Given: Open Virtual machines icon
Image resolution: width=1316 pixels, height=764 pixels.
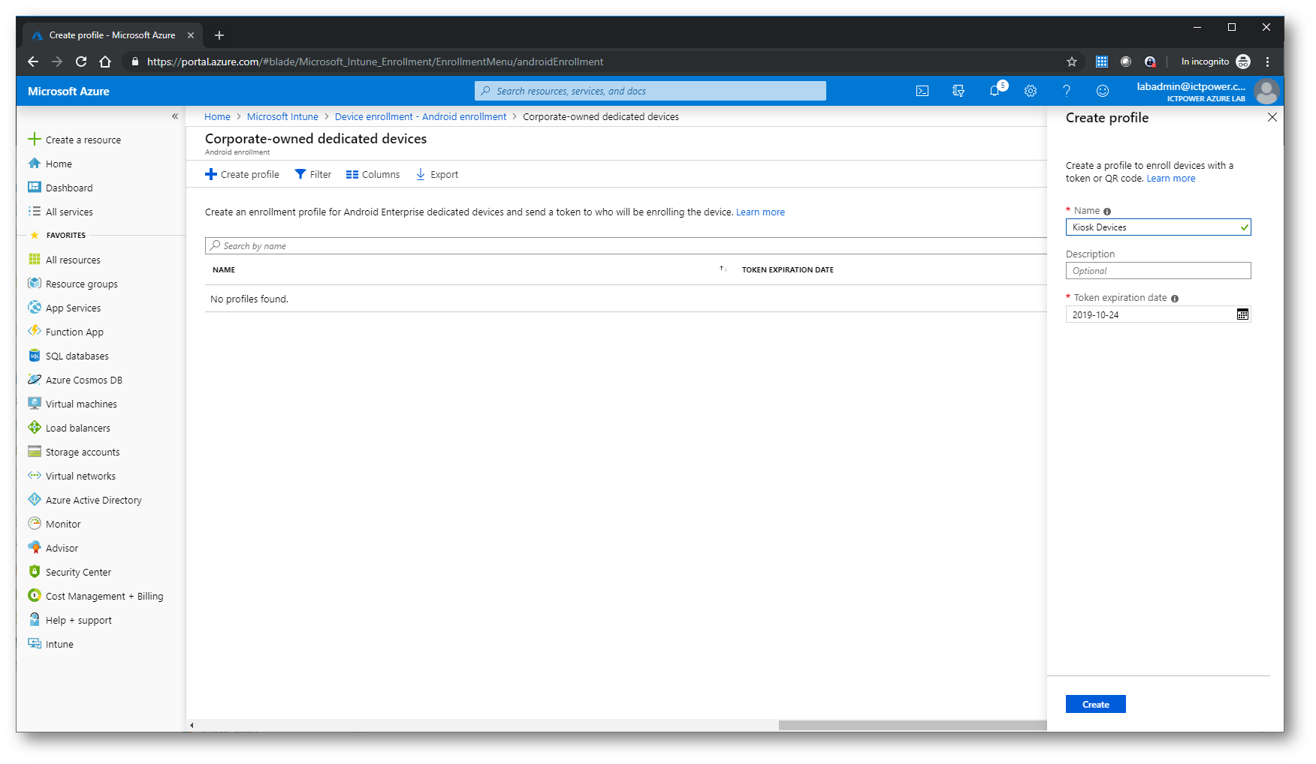Looking at the screenshot, I should tap(35, 403).
